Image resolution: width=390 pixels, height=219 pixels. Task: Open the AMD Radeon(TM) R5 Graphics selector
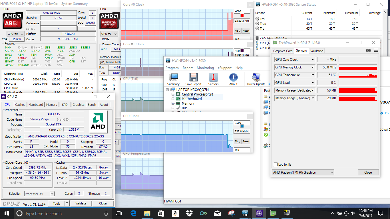tap(303, 173)
